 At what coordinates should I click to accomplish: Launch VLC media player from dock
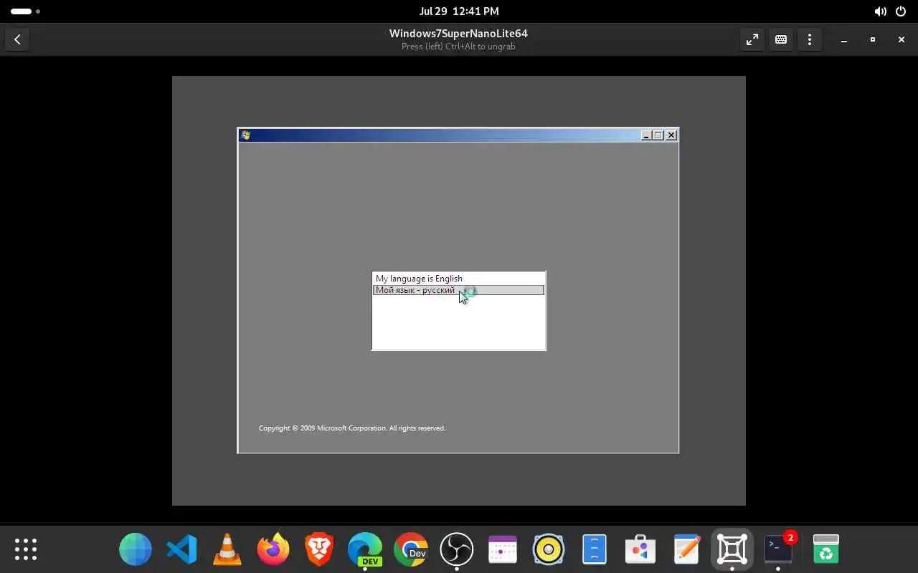click(227, 549)
